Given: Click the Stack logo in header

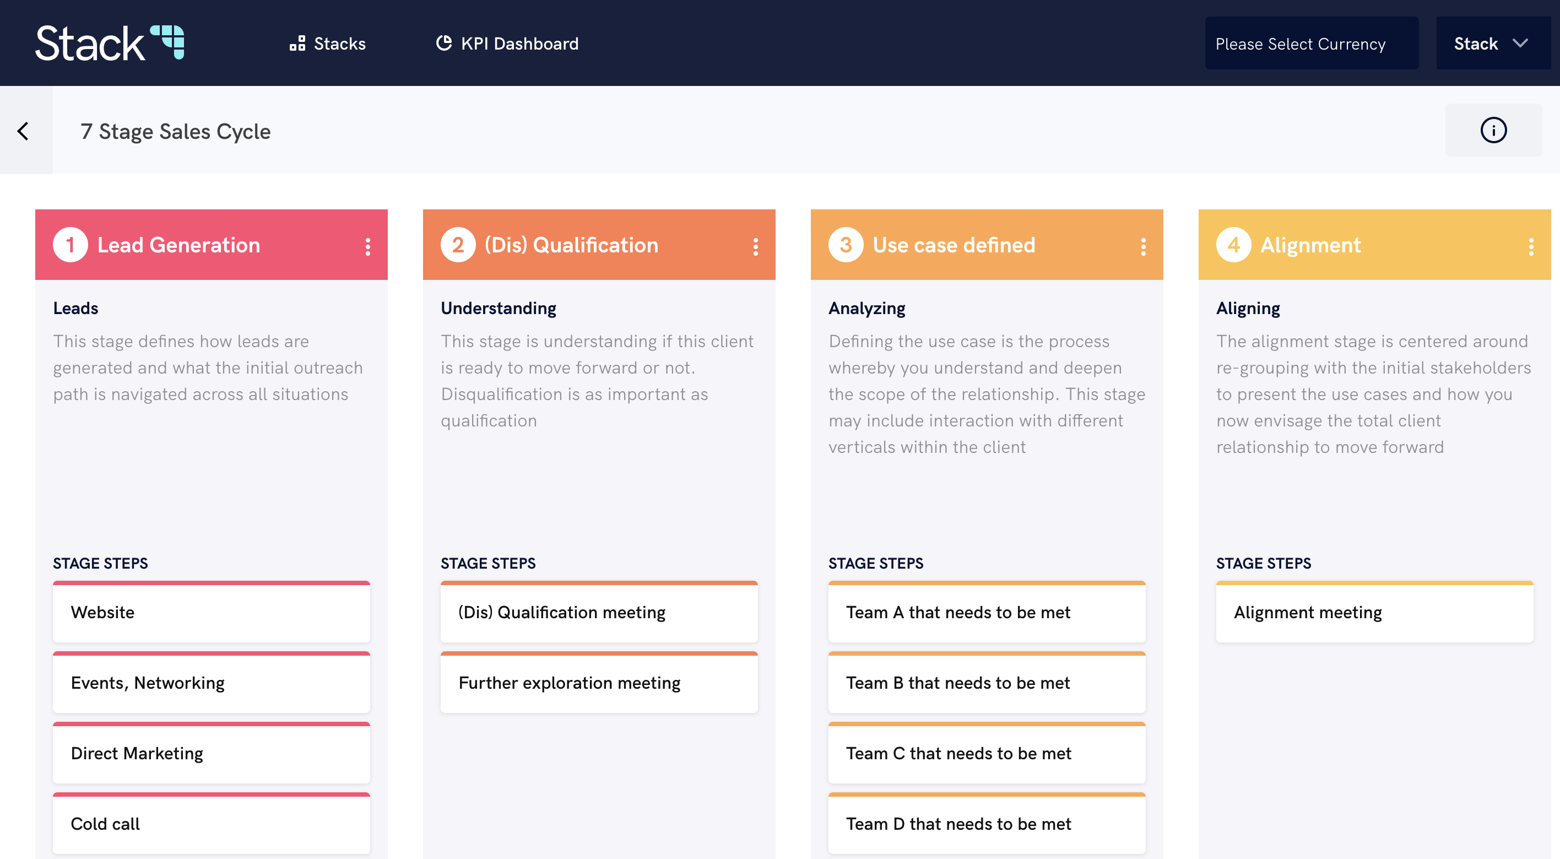Looking at the screenshot, I should pos(110,43).
